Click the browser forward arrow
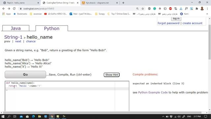 [x=9, y=9]
